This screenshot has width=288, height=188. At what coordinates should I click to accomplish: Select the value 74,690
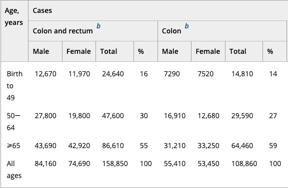tap(79, 164)
